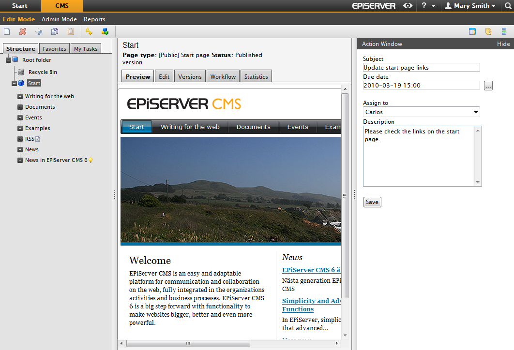Click the tree structure icon at toolbar right

[x=504, y=31]
